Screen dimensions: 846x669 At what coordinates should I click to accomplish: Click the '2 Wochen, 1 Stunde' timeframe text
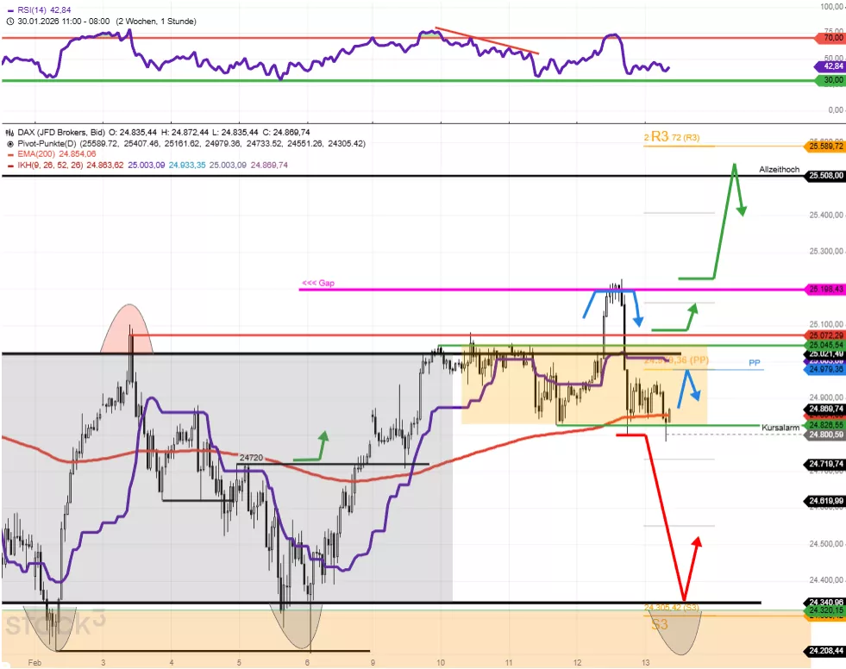(x=155, y=21)
